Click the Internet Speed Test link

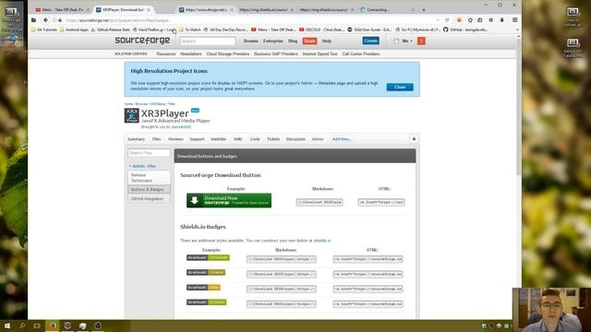coord(320,53)
